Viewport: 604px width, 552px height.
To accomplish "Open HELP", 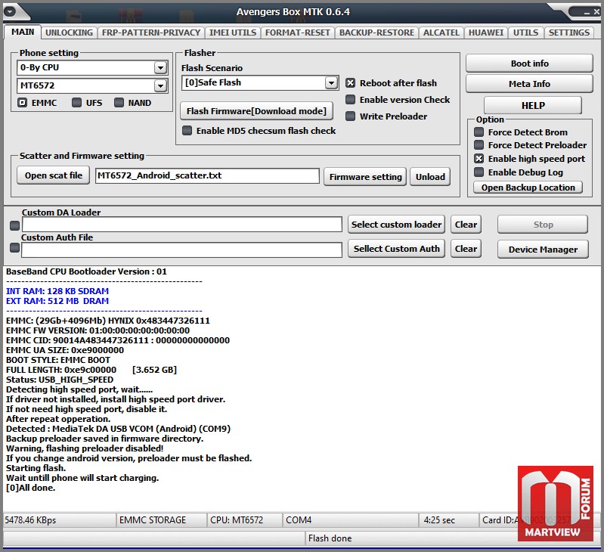I will 533,106.
